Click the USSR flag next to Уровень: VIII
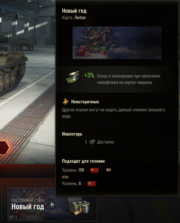The height and width of the screenshot is (223, 180). (x=94, y=170)
